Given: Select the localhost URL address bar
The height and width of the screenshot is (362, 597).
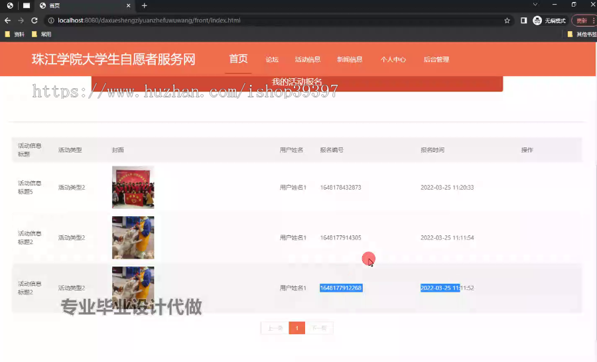Looking at the screenshot, I should [149, 21].
